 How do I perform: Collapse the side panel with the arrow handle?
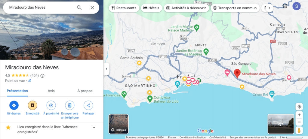(106, 69)
